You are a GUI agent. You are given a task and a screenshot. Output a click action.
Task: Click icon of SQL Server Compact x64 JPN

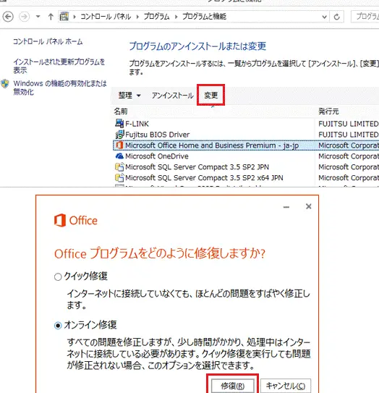point(119,177)
